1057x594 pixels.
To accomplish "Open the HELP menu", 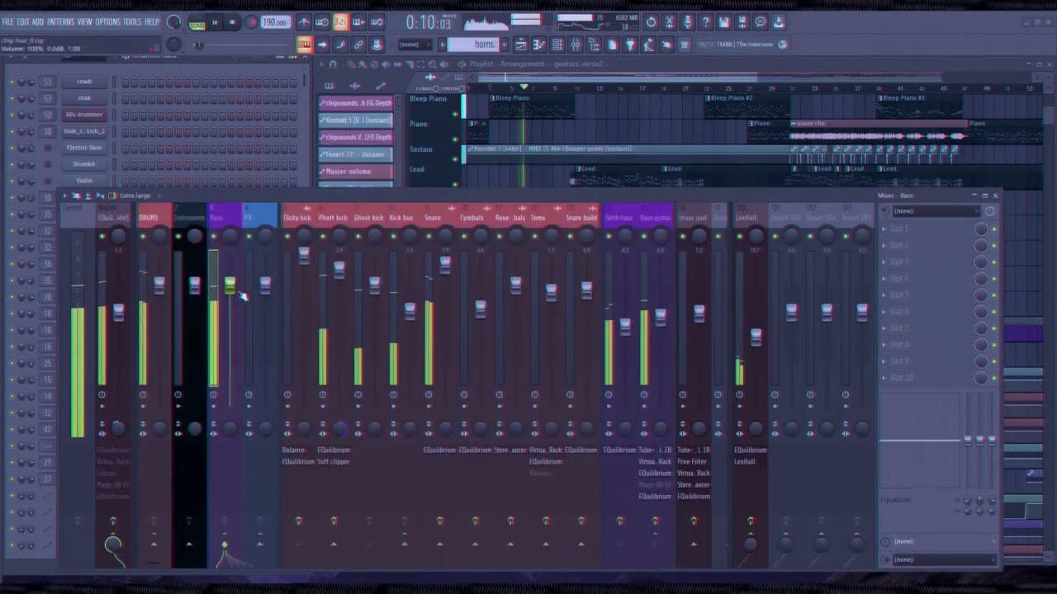I will pyautogui.click(x=152, y=21).
